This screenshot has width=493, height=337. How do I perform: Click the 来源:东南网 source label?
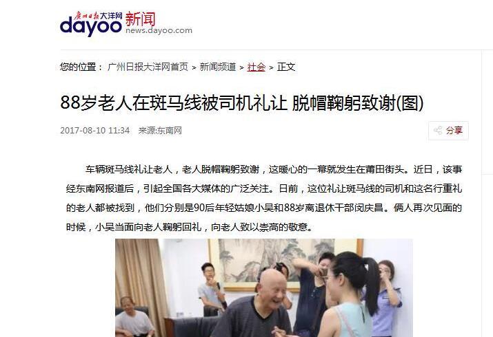coord(160,131)
